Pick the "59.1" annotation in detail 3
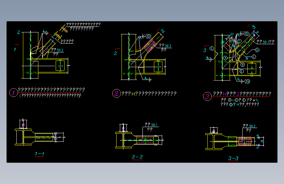 [x=265, y=42]
